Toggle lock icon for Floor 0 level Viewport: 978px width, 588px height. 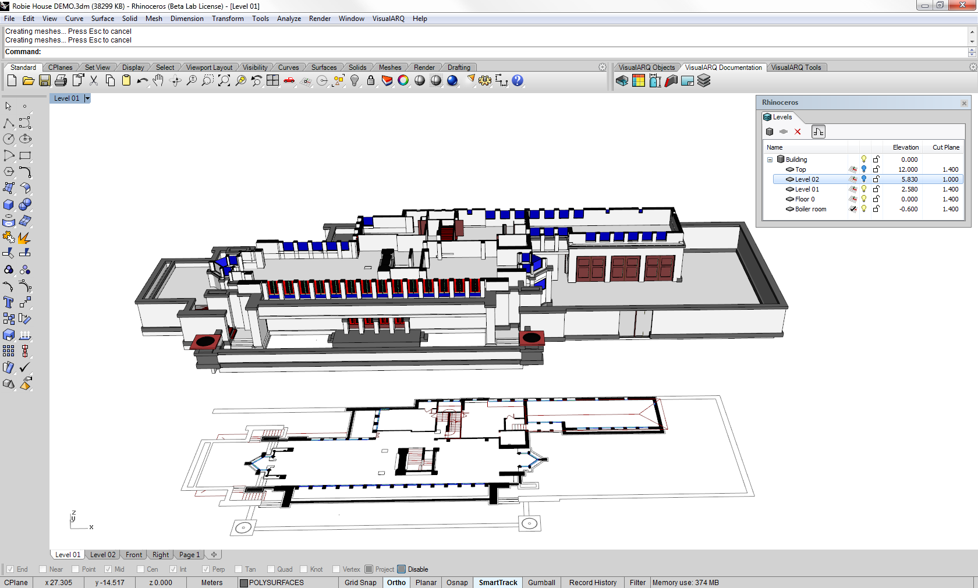876,199
